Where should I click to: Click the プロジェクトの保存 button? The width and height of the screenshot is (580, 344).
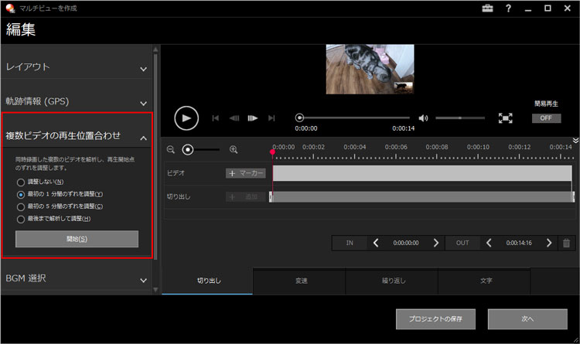435,318
